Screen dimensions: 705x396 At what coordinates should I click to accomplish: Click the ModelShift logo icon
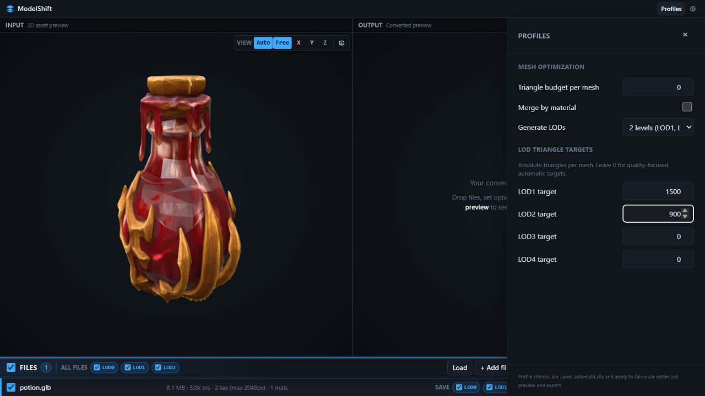coord(10,9)
